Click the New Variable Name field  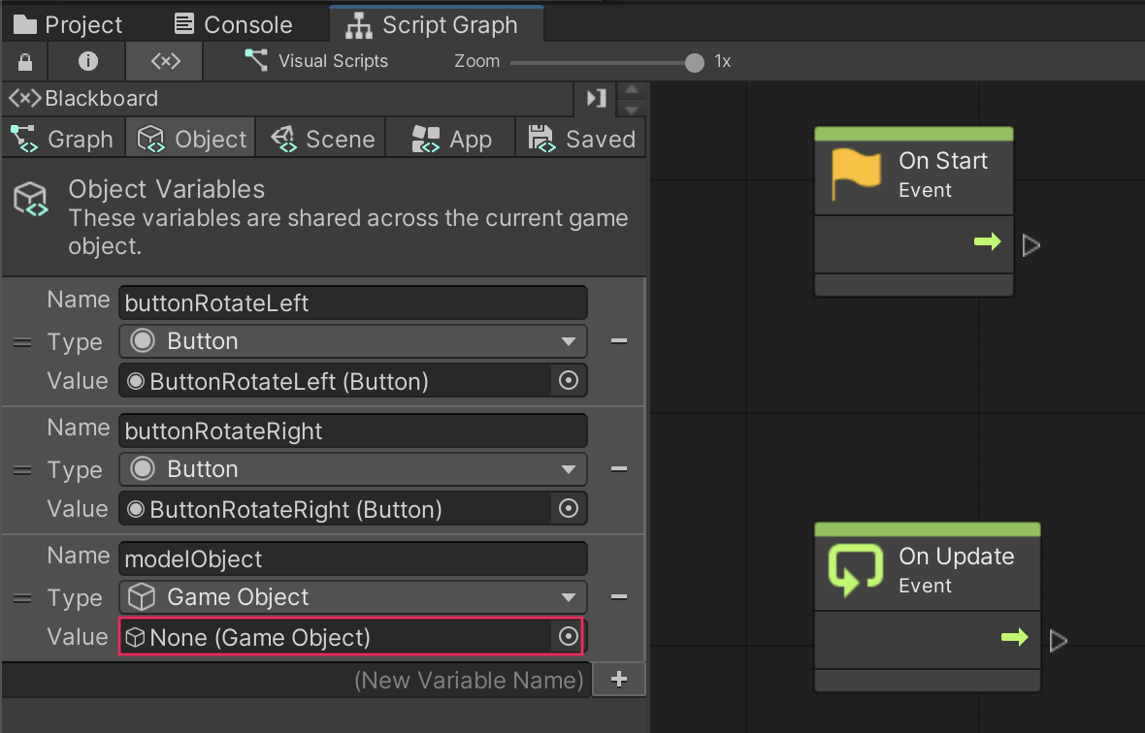coord(296,680)
